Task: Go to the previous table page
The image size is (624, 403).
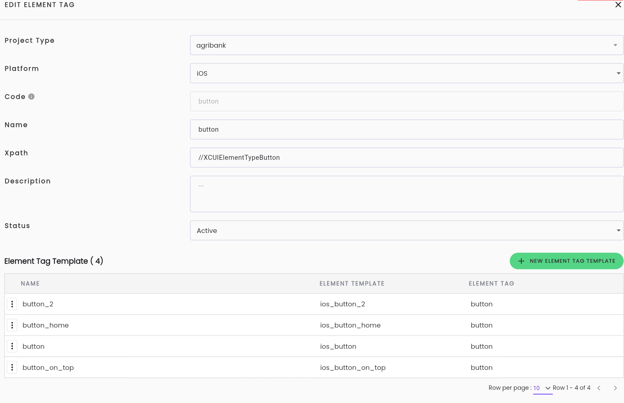Action: [x=599, y=388]
